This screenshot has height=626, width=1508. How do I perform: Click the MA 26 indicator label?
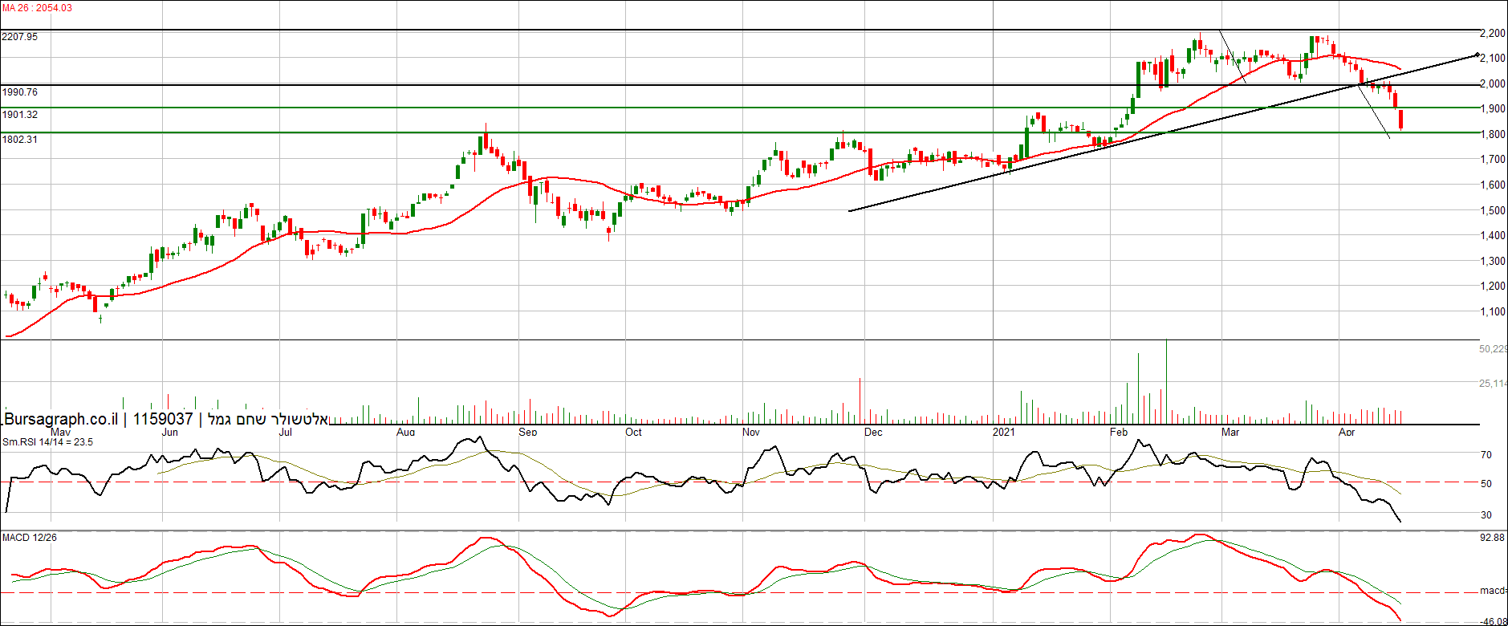(37, 8)
